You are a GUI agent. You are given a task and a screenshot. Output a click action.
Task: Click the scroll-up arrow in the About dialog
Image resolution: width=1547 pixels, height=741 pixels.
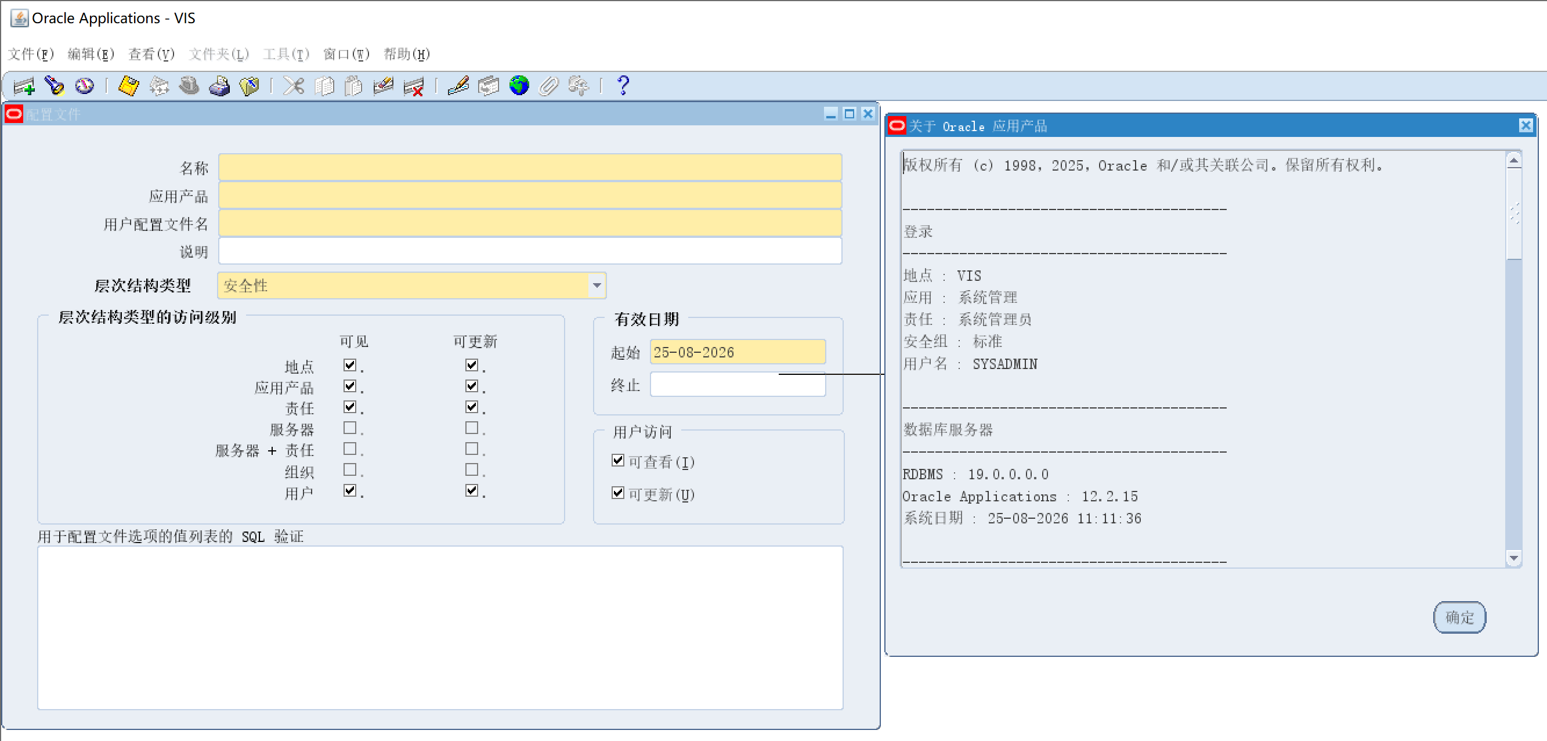(1513, 160)
